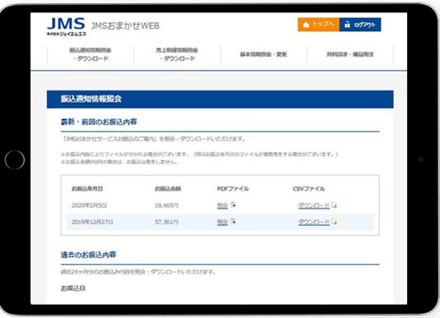Click the 過去のお振込内容 heading
The width and height of the screenshot is (440, 318).
pyautogui.click(x=88, y=255)
